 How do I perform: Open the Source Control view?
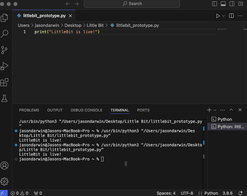(x=4, y=50)
